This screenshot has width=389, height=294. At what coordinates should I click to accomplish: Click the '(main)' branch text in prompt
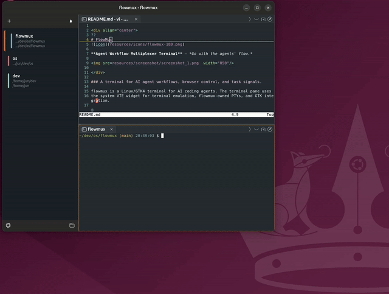click(x=126, y=136)
